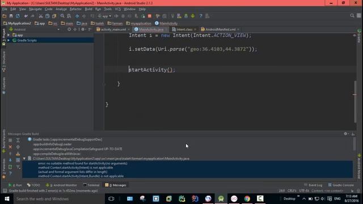Open the TODO tool window button

point(33,185)
